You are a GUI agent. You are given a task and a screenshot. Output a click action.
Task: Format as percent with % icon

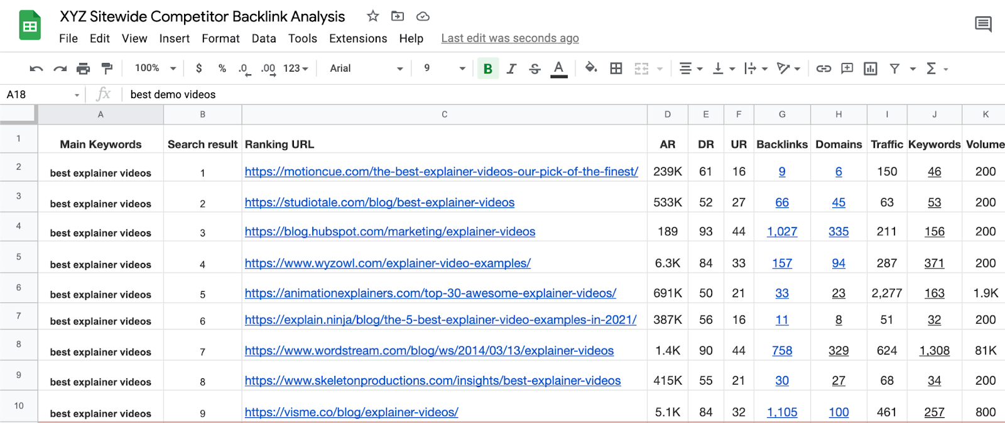pos(222,69)
